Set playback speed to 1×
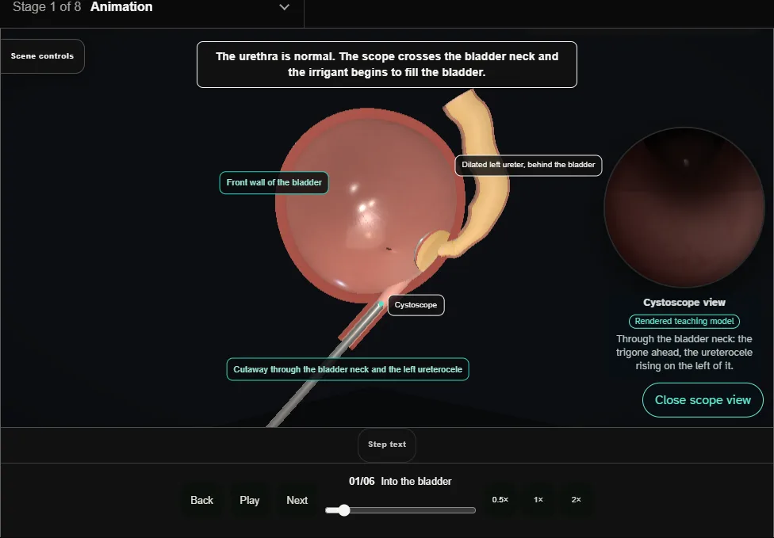 pyautogui.click(x=538, y=499)
